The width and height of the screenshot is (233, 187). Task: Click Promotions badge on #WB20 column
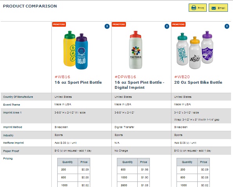[x=178, y=24]
